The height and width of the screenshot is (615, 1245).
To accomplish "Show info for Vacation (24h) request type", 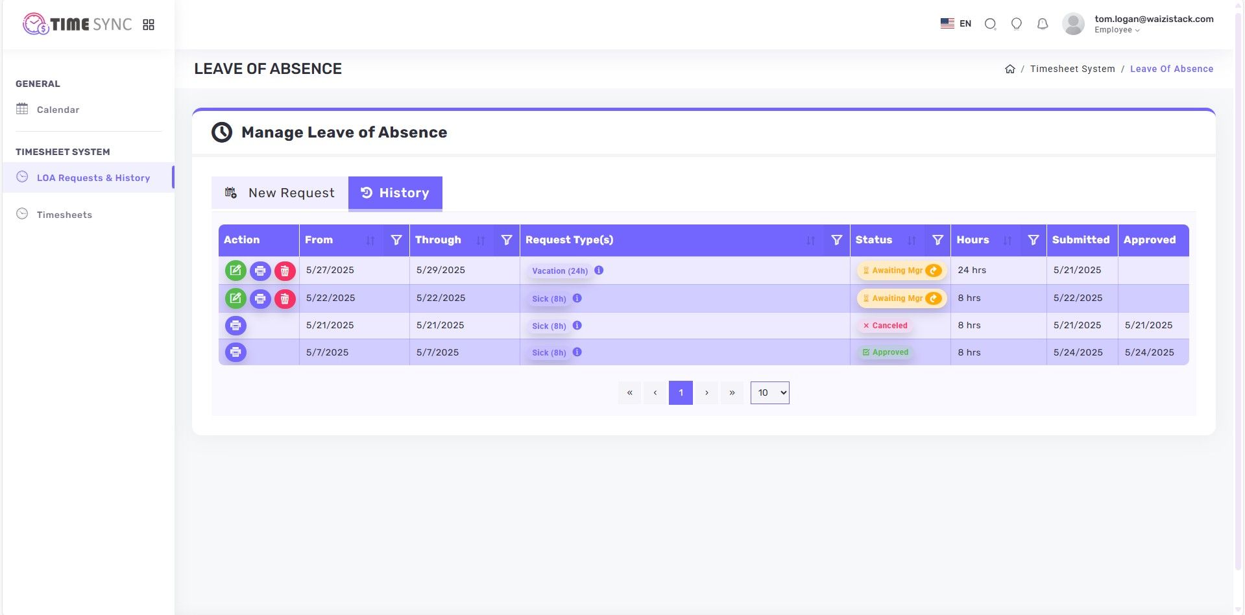I will coord(599,271).
